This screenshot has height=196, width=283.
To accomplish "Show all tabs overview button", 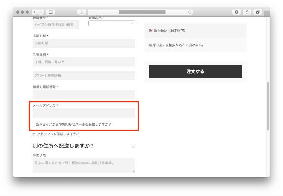I will click(x=258, y=12).
